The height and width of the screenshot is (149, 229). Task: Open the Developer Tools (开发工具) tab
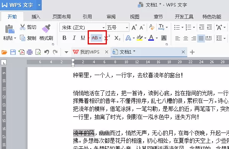click(184, 17)
